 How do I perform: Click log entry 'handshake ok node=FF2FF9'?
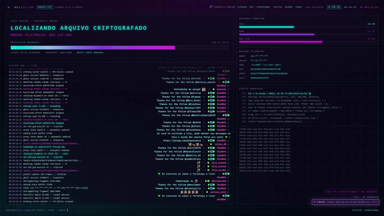tap(44, 147)
